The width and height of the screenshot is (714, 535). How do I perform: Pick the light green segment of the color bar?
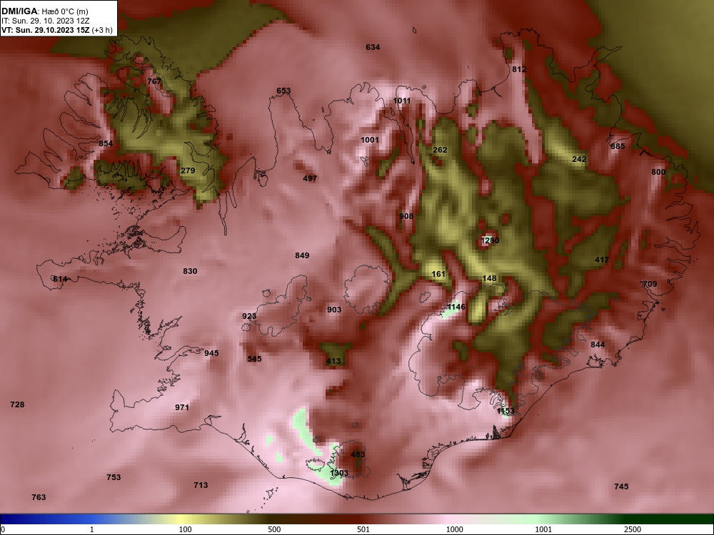coord(538,519)
